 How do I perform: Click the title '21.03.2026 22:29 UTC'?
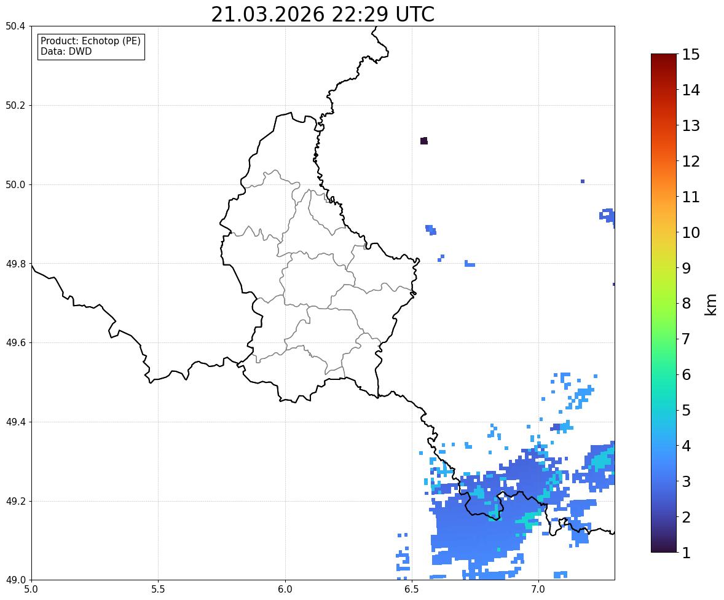click(x=323, y=14)
